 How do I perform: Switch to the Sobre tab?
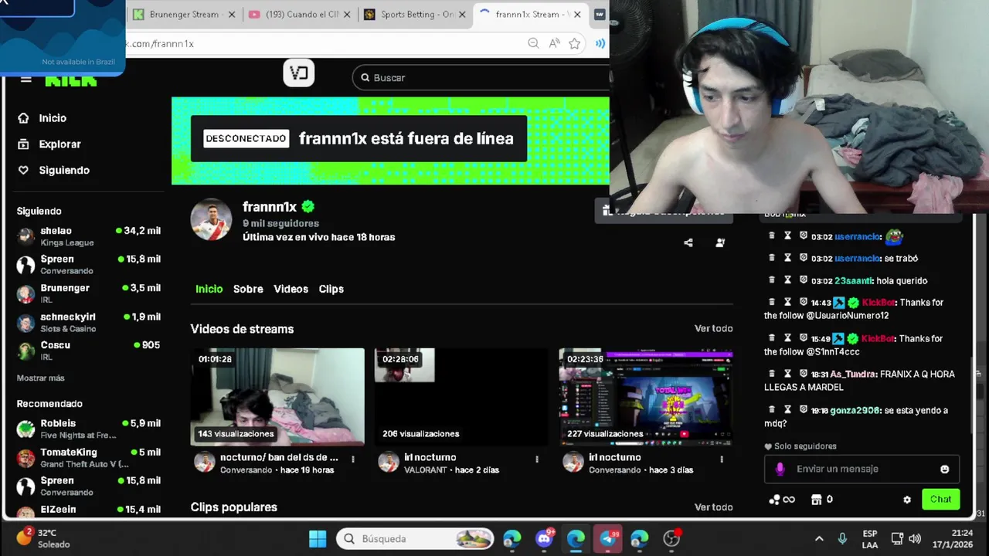tap(248, 289)
